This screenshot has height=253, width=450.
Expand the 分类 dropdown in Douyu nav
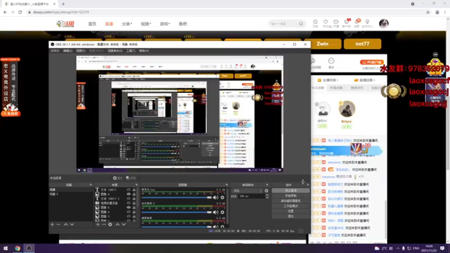point(127,24)
